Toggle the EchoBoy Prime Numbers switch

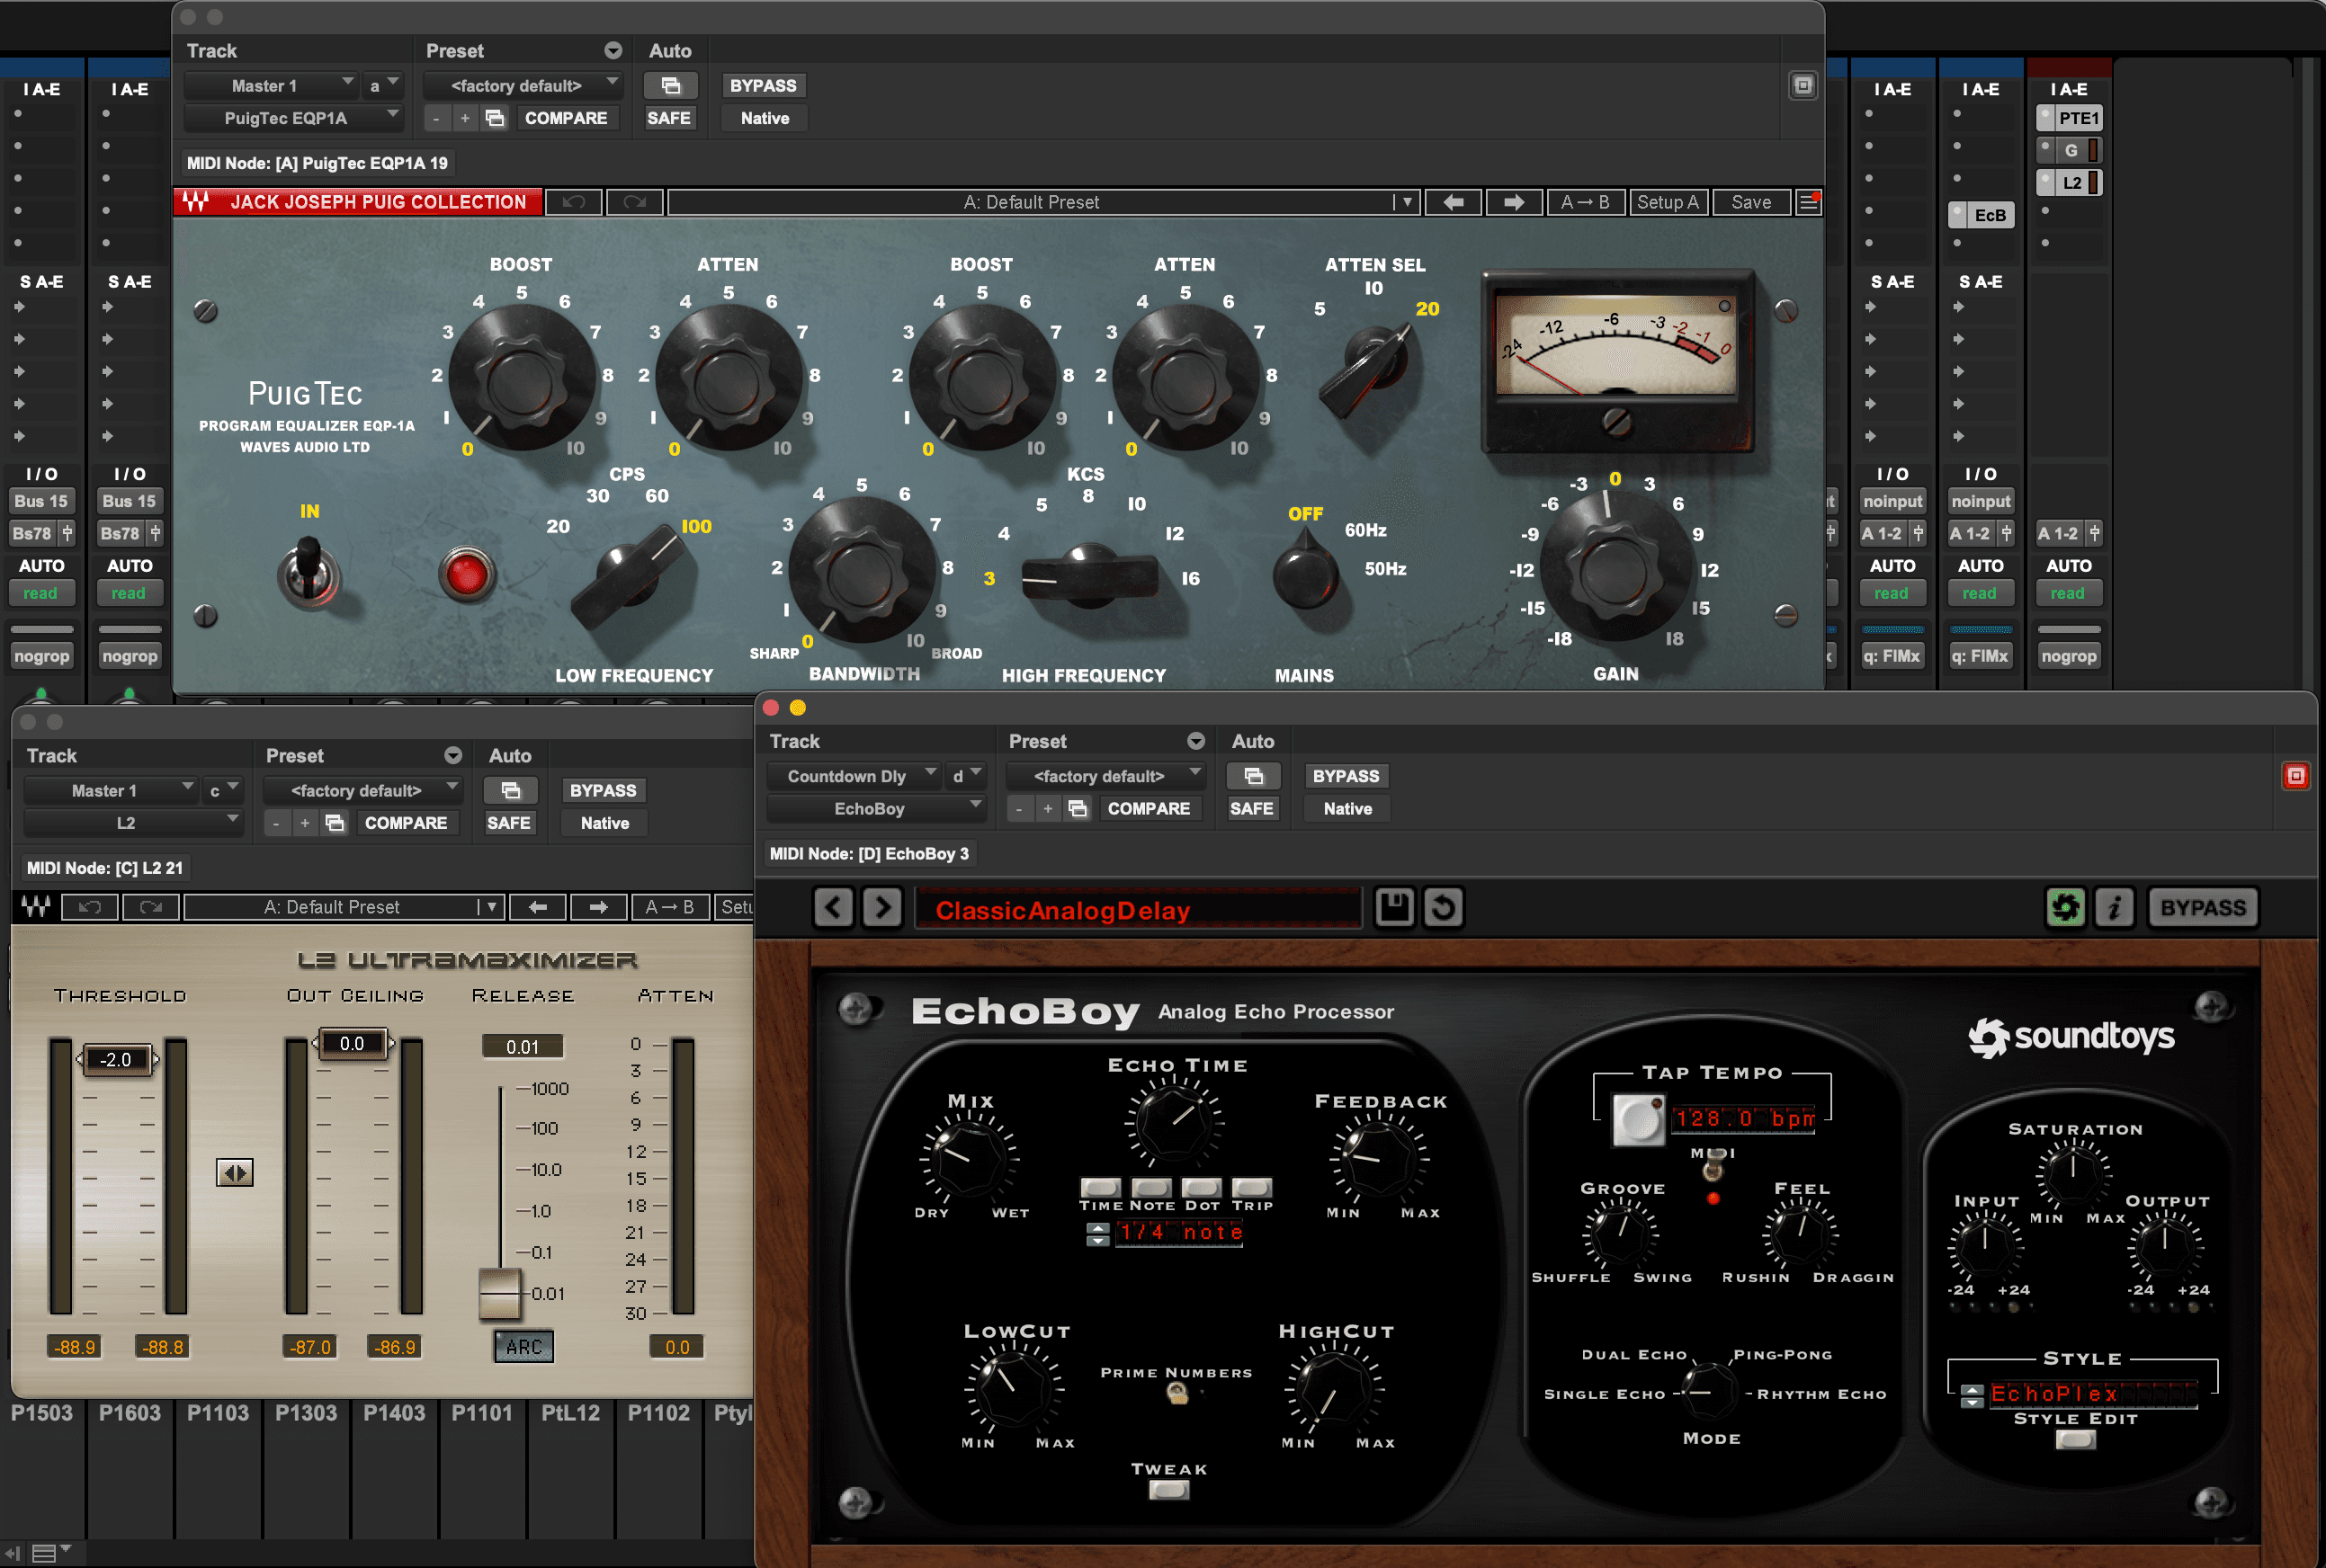click(x=1177, y=1394)
